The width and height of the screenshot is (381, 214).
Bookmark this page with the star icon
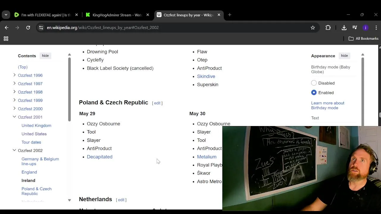(x=313, y=28)
